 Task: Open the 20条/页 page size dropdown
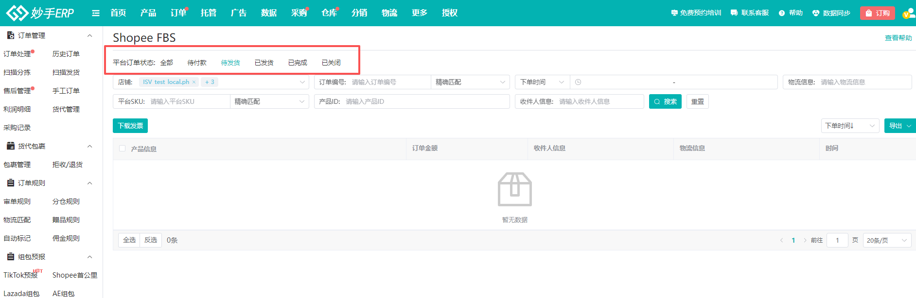coord(887,240)
